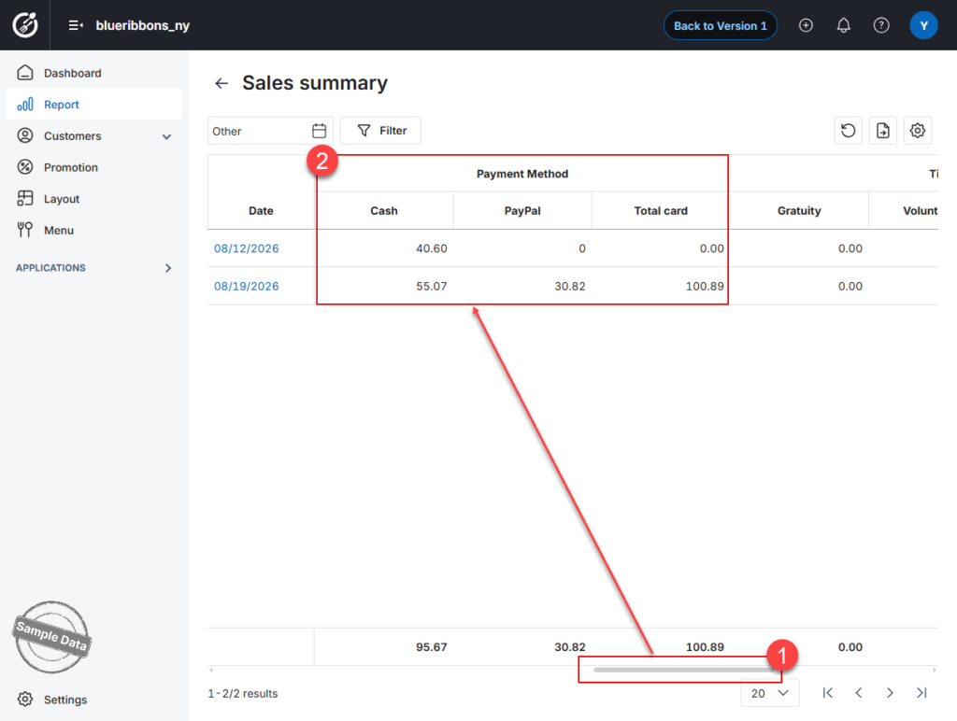Open the calendar icon in date field
Image resolution: width=957 pixels, height=721 pixels.
click(320, 131)
